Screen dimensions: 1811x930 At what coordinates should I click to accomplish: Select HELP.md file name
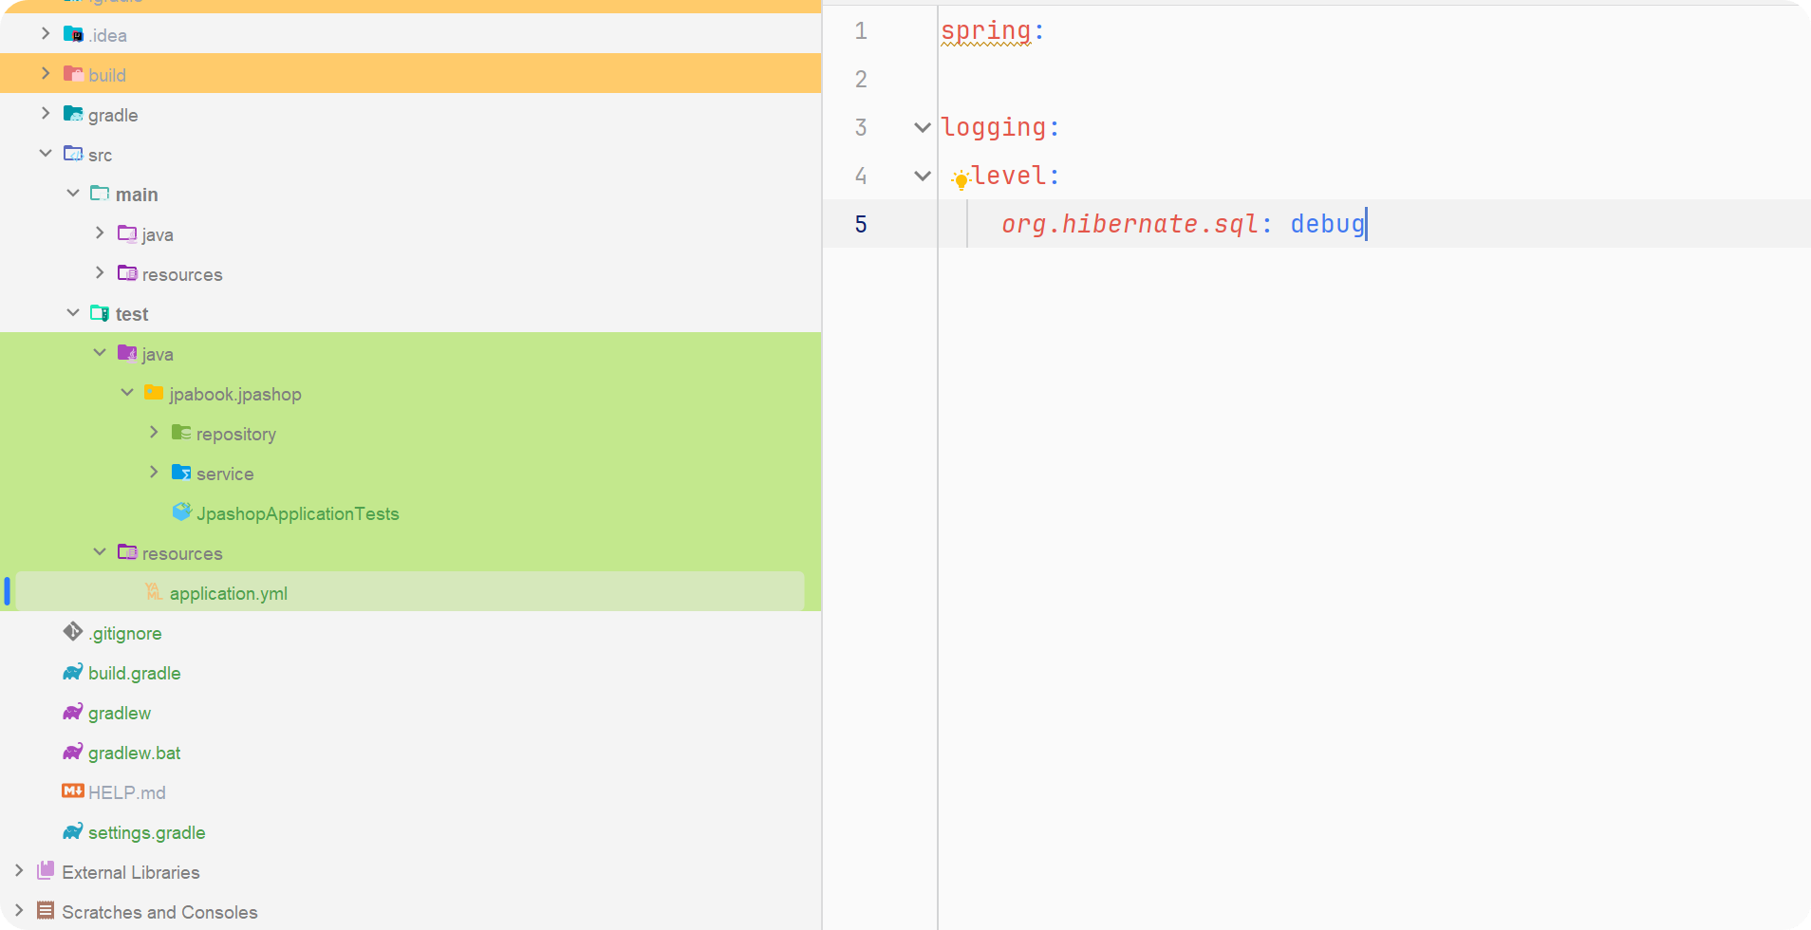click(127, 792)
